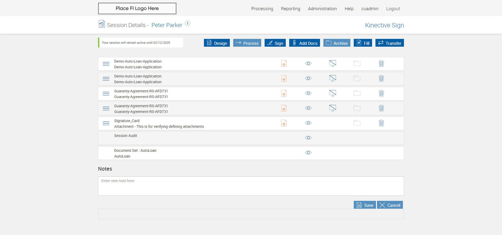Preview the Document Set AutoLoan with the eye icon
The width and height of the screenshot is (502, 235).
308,153
